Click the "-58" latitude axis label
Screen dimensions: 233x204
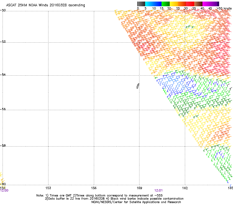[3, 146]
